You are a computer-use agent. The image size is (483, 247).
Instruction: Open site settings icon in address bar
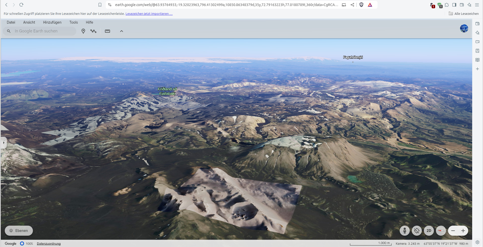pyautogui.click(x=110, y=5)
